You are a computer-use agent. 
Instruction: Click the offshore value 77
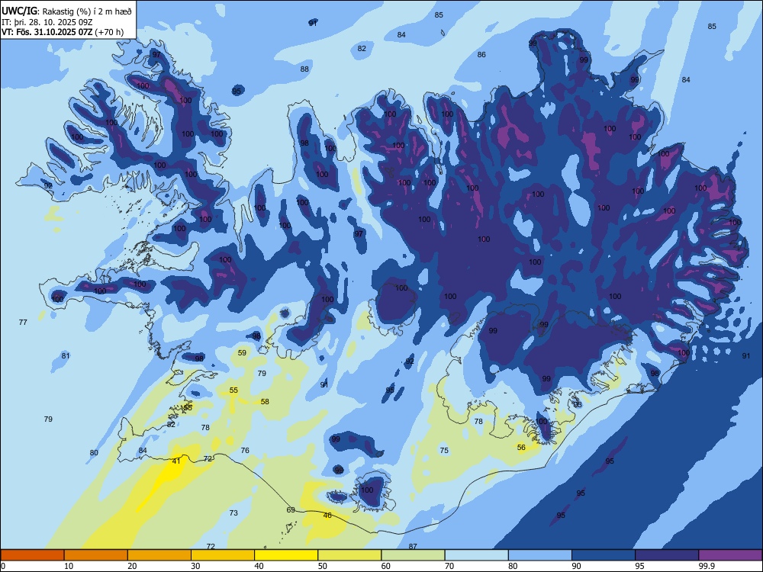[23, 322]
